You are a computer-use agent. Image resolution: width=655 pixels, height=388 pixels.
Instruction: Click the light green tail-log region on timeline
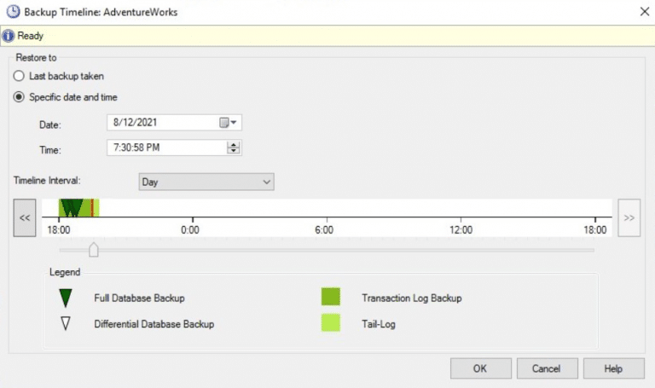pyautogui.click(x=96, y=208)
